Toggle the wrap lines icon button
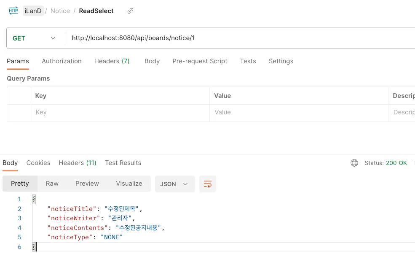This screenshot has width=415, height=265. pyautogui.click(x=208, y=184)
